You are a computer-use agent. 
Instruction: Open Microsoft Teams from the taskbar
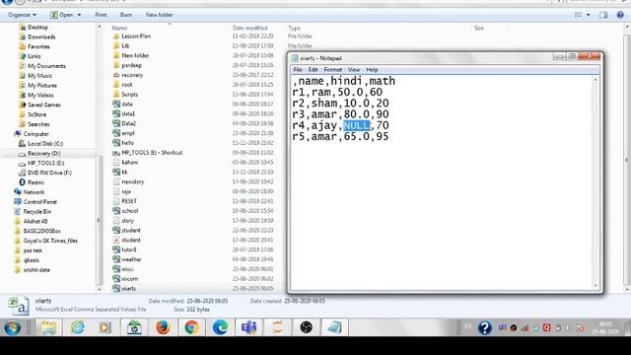(248, 327)
